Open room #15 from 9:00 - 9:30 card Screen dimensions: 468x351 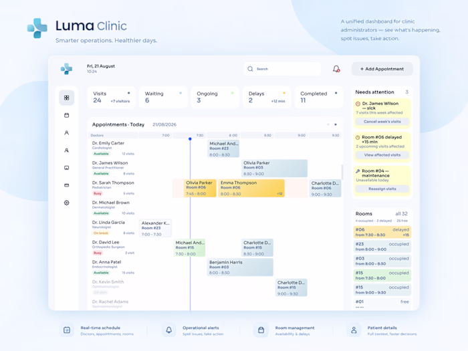click(382, 289)
